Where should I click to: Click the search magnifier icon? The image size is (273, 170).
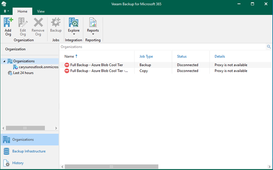[269, 47]
